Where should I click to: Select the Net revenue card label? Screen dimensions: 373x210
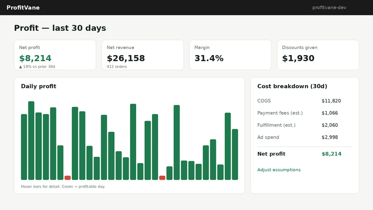click(120, 48)
